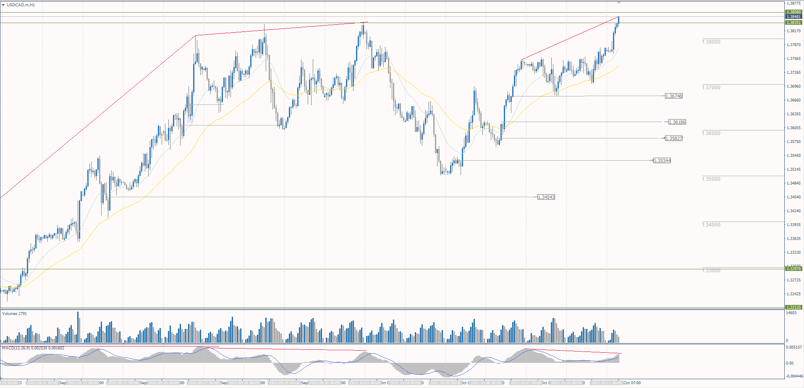Image resolution: width=804 pixels, height=388 pixels.
Task: Select the 1.36186 horizontal level label
Action: [x=677, y=122]
